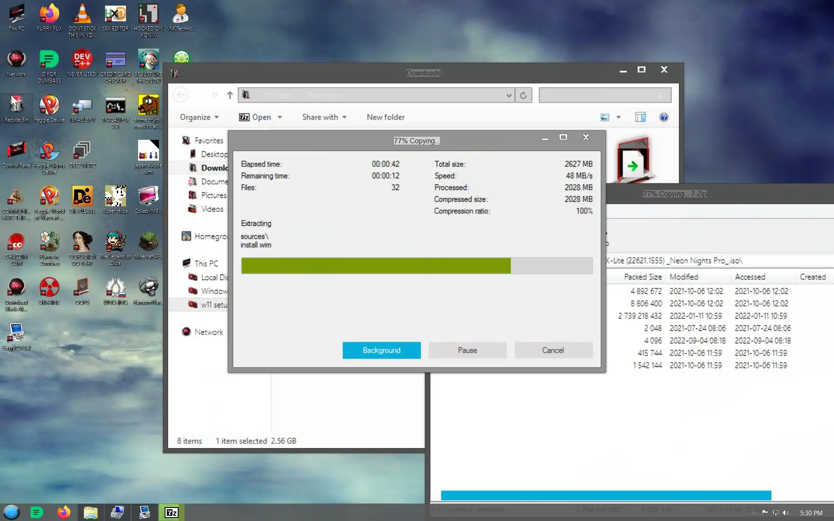
Task: Send extraction to Background
Action: click(381, 350)
